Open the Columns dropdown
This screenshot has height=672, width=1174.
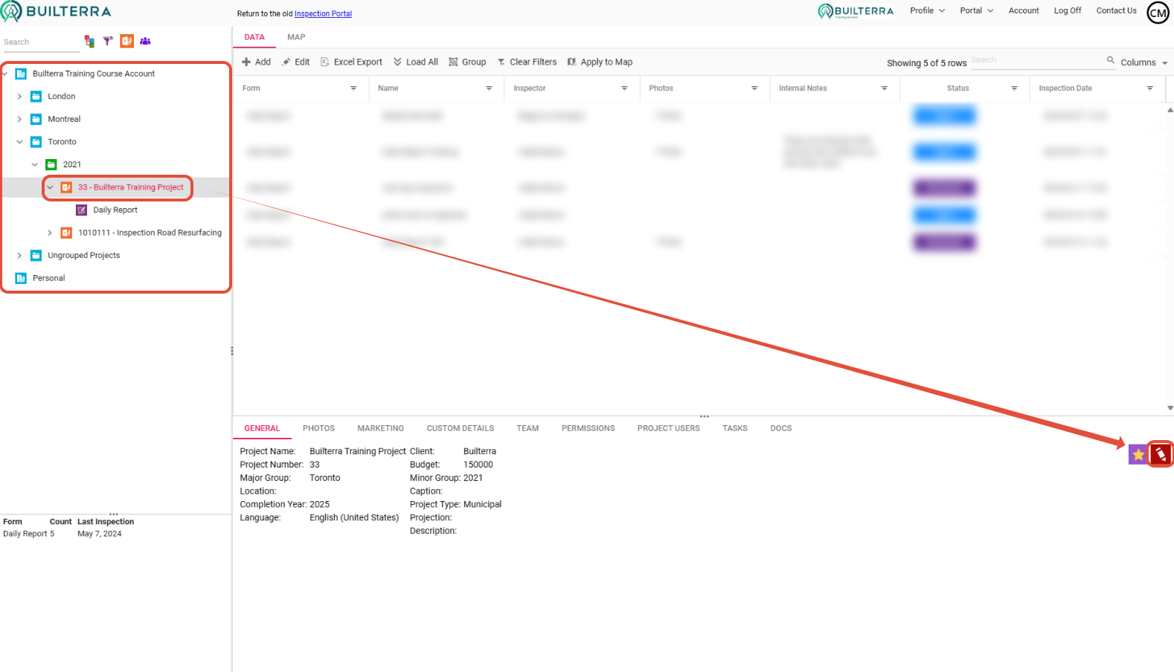point(1144,62)
